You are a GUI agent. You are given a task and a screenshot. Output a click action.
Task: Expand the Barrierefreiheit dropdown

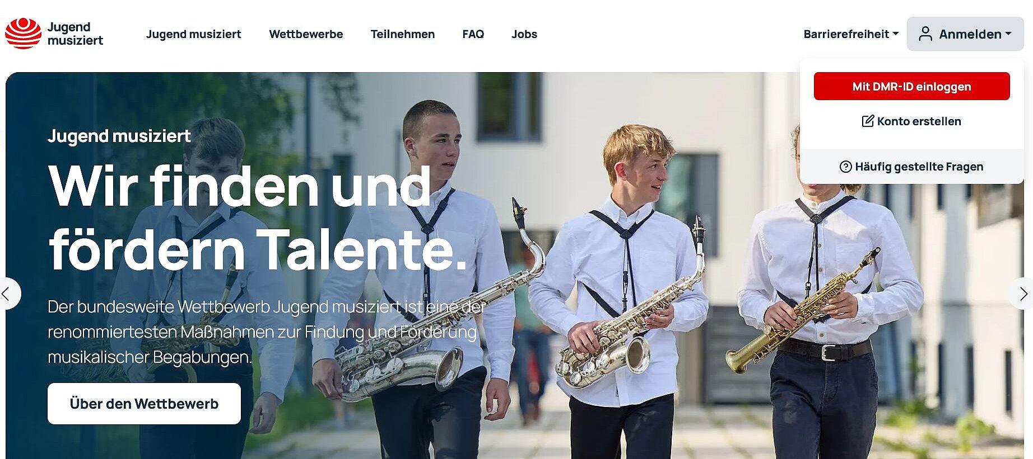click(850, 34)
